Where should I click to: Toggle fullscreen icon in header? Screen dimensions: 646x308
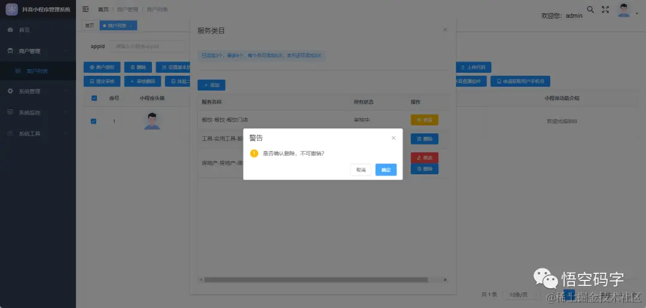[x=605, y=10]
